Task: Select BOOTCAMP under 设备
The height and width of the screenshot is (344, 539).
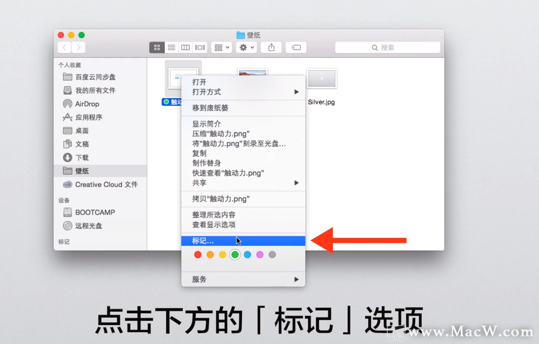Action: click(100, 212)
